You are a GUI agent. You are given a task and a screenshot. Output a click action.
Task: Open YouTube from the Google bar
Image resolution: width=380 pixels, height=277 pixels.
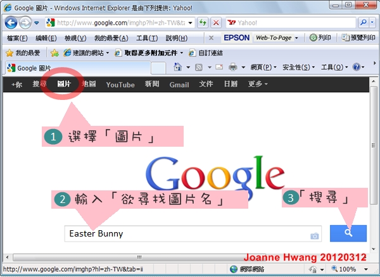[120, 85]
